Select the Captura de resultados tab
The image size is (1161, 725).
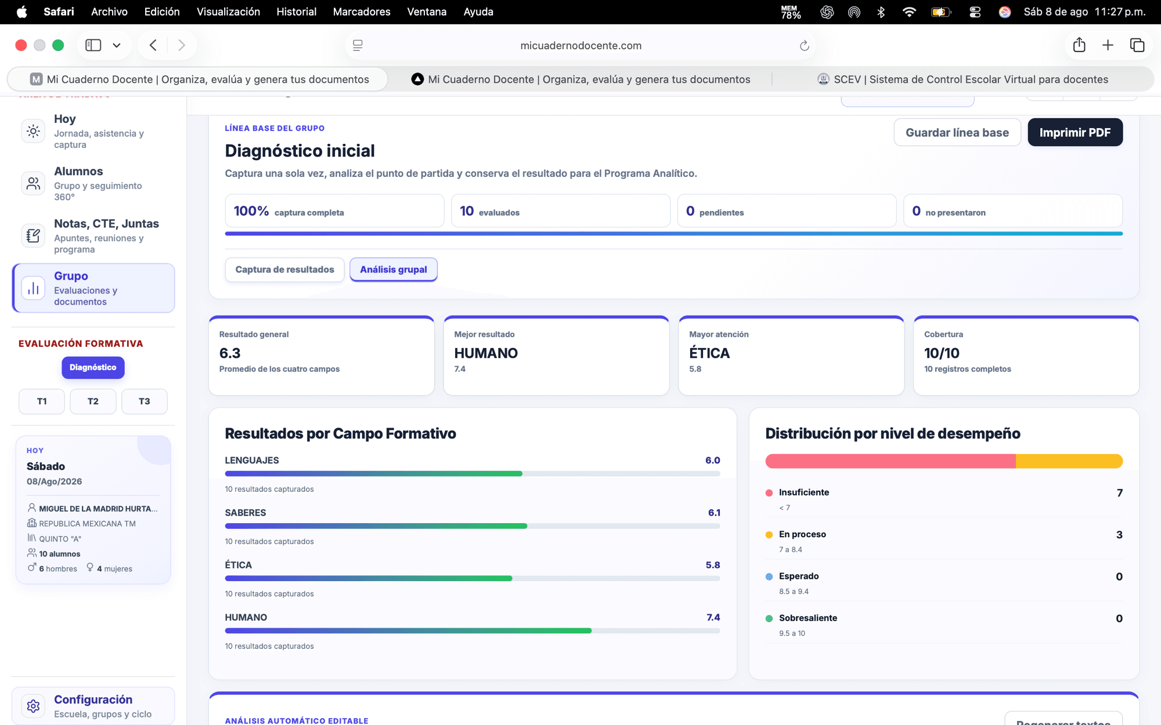click(284, 270)
